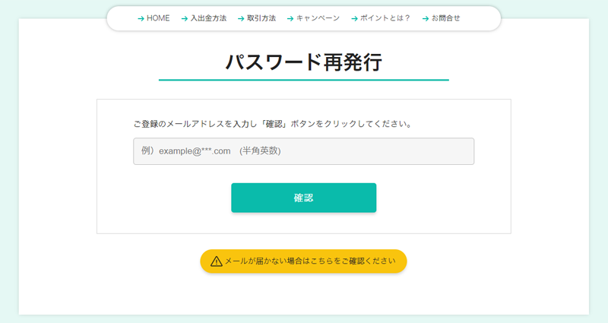This screenshot has height=323, width=608.
Task: Open the メールが届かない場合 help link
Action: click(x=303, y=261)
